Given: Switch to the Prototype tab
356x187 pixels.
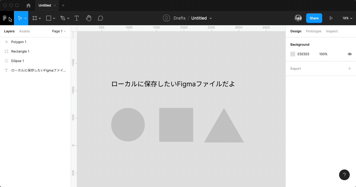Looking at the screenshot, I should coord(313,31).
